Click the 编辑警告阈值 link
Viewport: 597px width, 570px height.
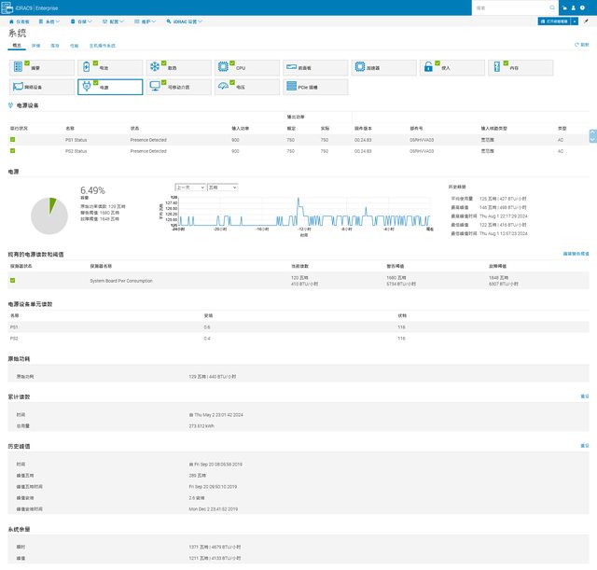(x=576, y=253)
